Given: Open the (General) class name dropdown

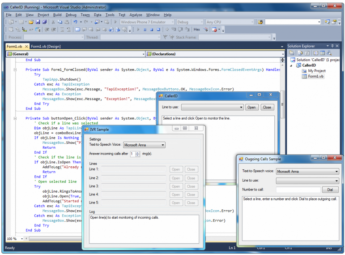Looking at the screenshot, I should pyautogui.click(x=143, y=54).
